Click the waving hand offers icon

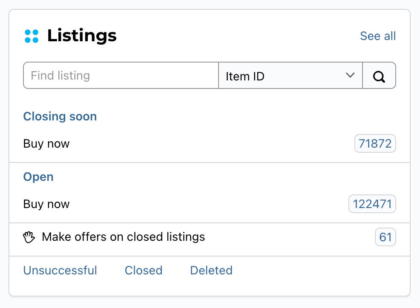click(x=29, y=237)
